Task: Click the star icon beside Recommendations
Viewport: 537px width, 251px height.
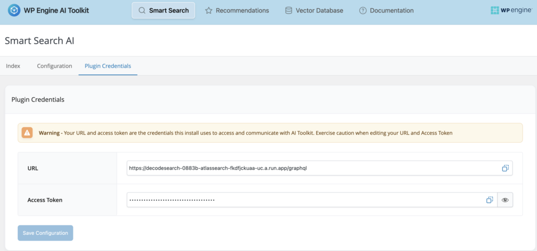Action: [x=209, y=10]
